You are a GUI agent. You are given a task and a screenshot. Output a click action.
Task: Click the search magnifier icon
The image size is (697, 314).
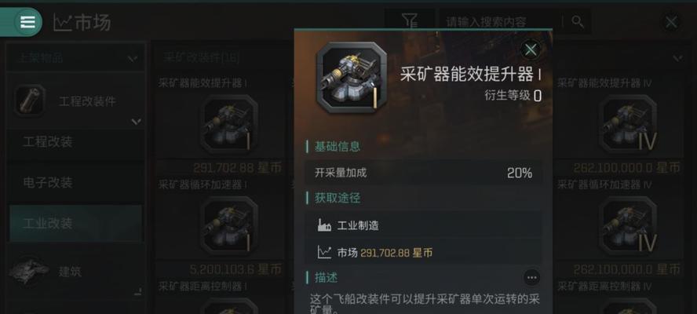(578, 21)
